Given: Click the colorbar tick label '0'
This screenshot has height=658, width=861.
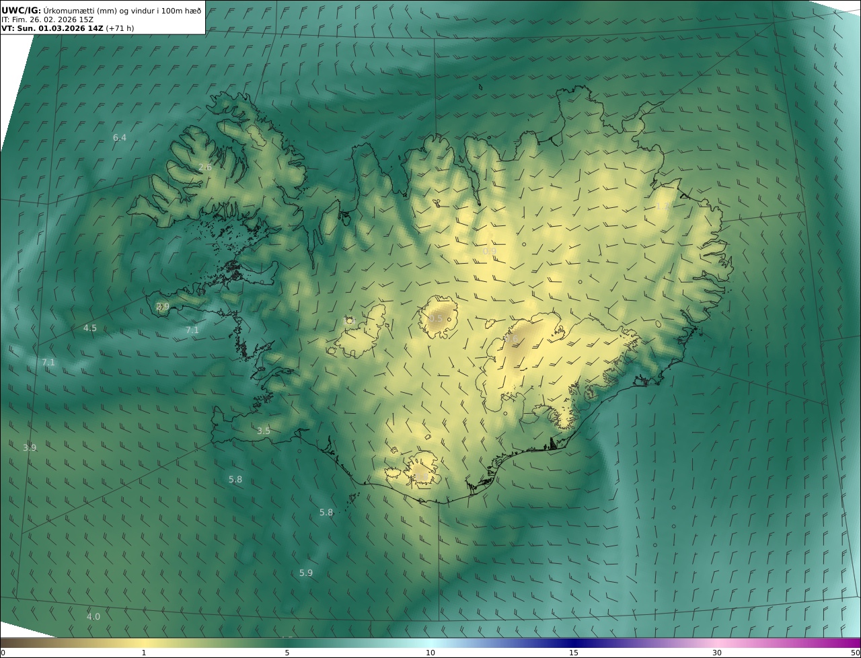Looking at the screenshot, I should [x=3, y=653].
